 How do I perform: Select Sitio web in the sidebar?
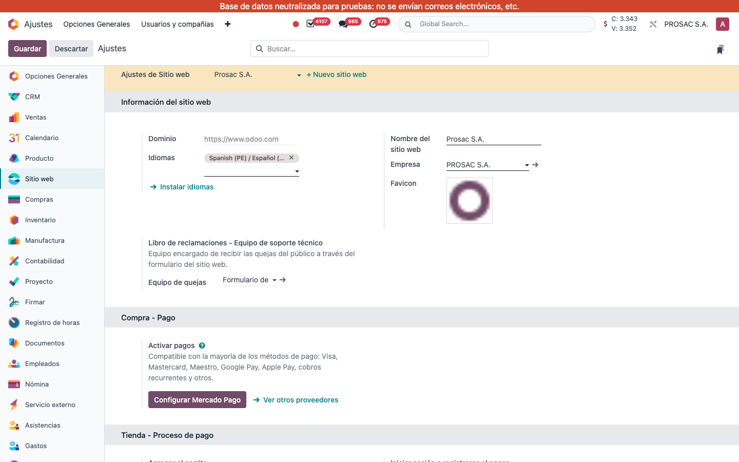(52, 179)
